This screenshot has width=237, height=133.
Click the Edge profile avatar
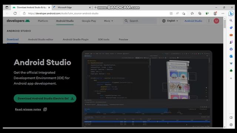[215, 13]
